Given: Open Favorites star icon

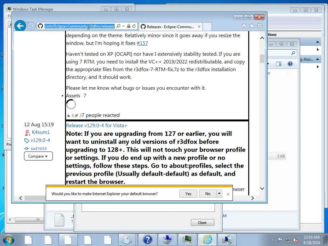Looking at the screenshot, I should click(x=252, y=26).
